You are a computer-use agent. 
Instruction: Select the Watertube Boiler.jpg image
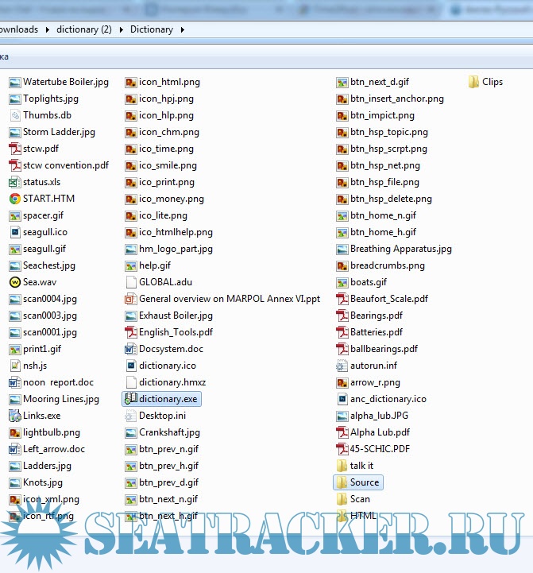tap(65, 82)
